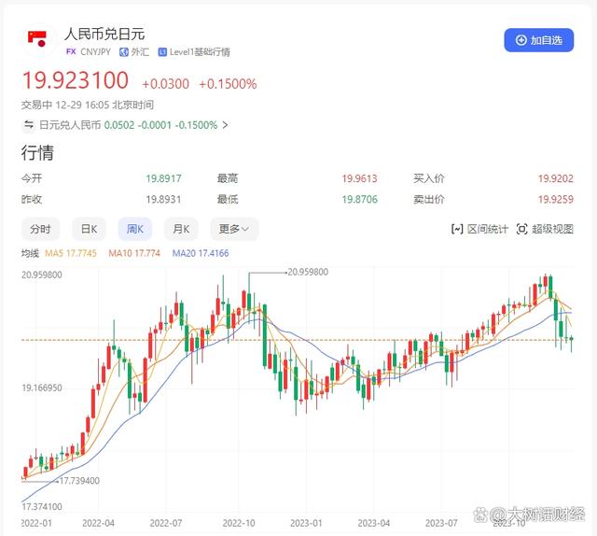Switch to the 分时 chart tab
The image size is (597, 536).
tap(40, 229)
